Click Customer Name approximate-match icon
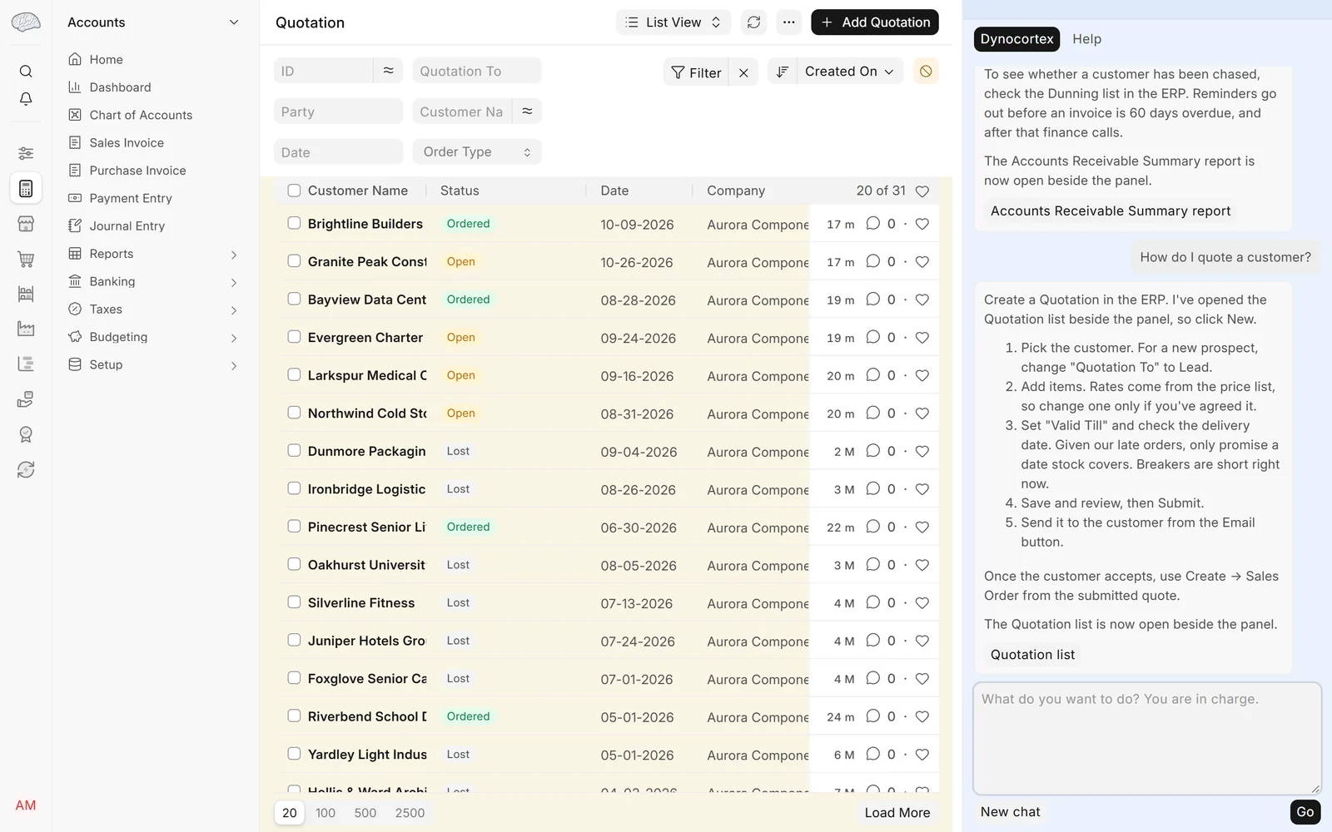 [x=527, y=111]
